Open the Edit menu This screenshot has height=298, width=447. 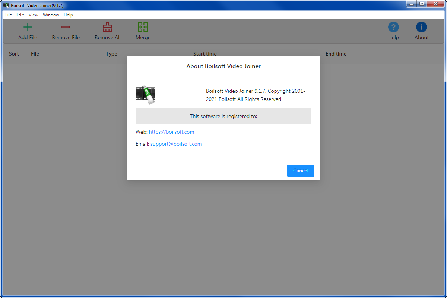[x=20, y=15]
